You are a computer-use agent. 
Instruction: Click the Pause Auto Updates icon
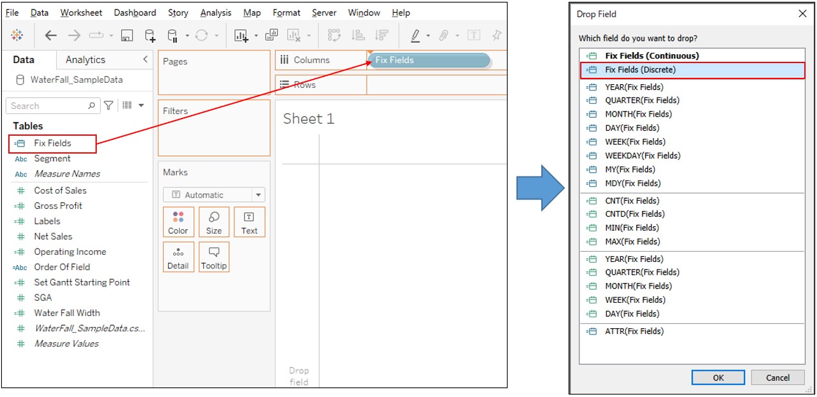173,36
